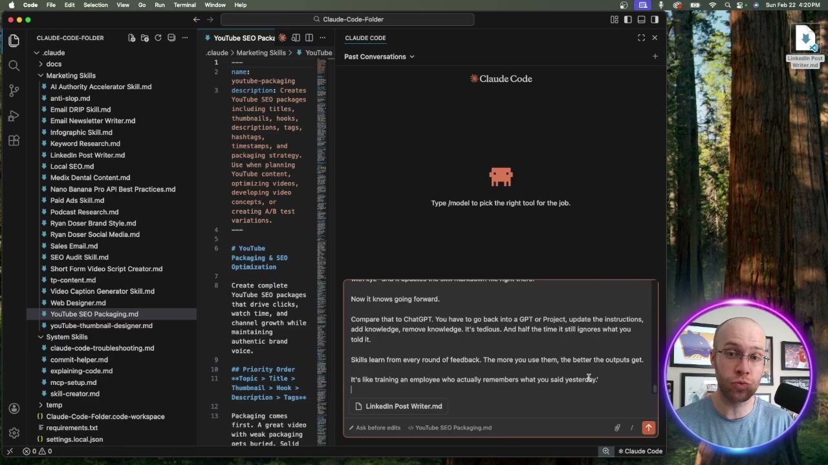
Task: Navigate forward with the arrow button
Action: [x=210, y=19]
